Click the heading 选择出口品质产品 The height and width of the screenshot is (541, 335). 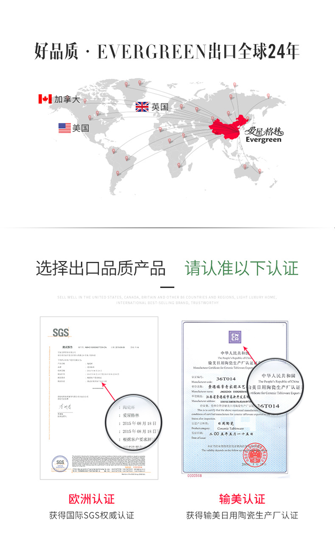[x=100, y=268]
